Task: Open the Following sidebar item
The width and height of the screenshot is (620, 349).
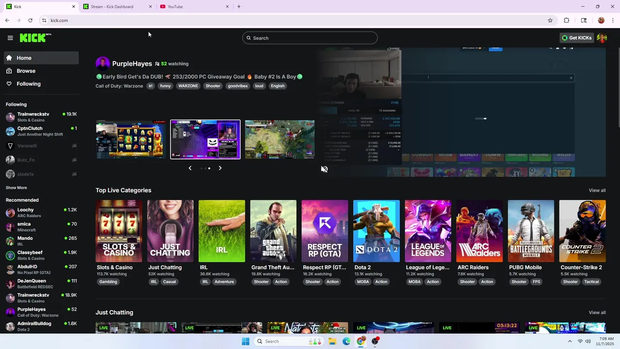Action: pos(41,84)
